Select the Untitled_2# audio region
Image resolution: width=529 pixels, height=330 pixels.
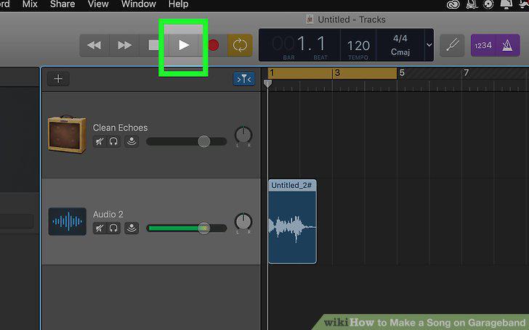[292, 221]
